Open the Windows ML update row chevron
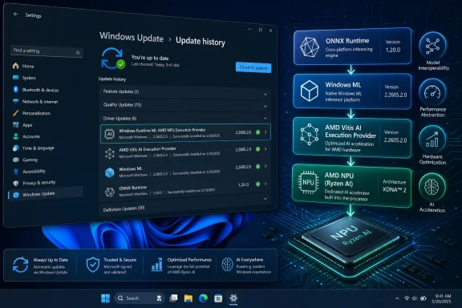Screen dimensions: 462x308 pyautogui.click(x=265, y=167)
